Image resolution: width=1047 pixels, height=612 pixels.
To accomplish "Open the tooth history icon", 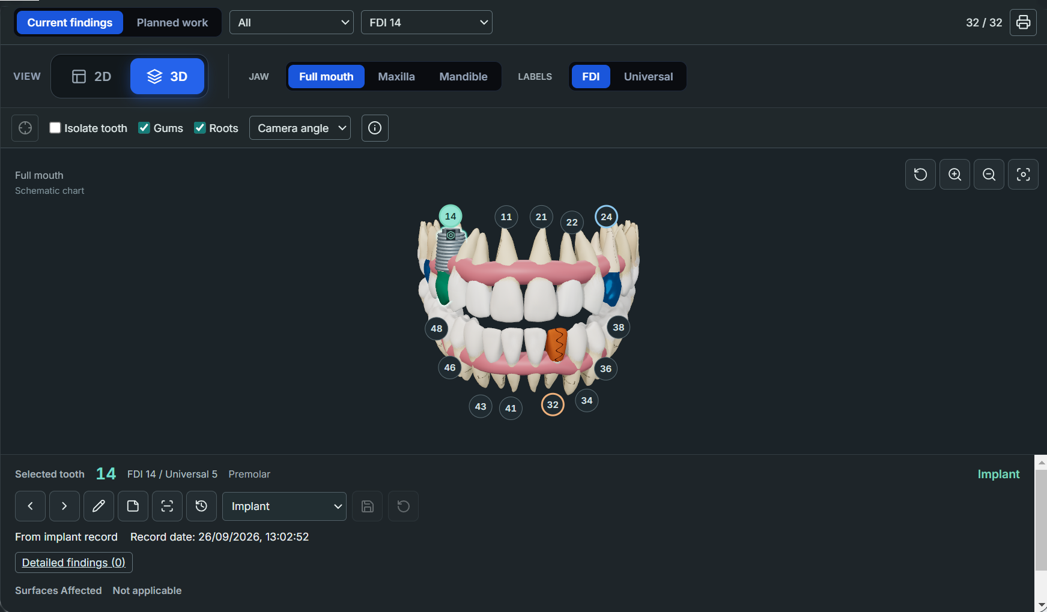I will click(201, 506).
